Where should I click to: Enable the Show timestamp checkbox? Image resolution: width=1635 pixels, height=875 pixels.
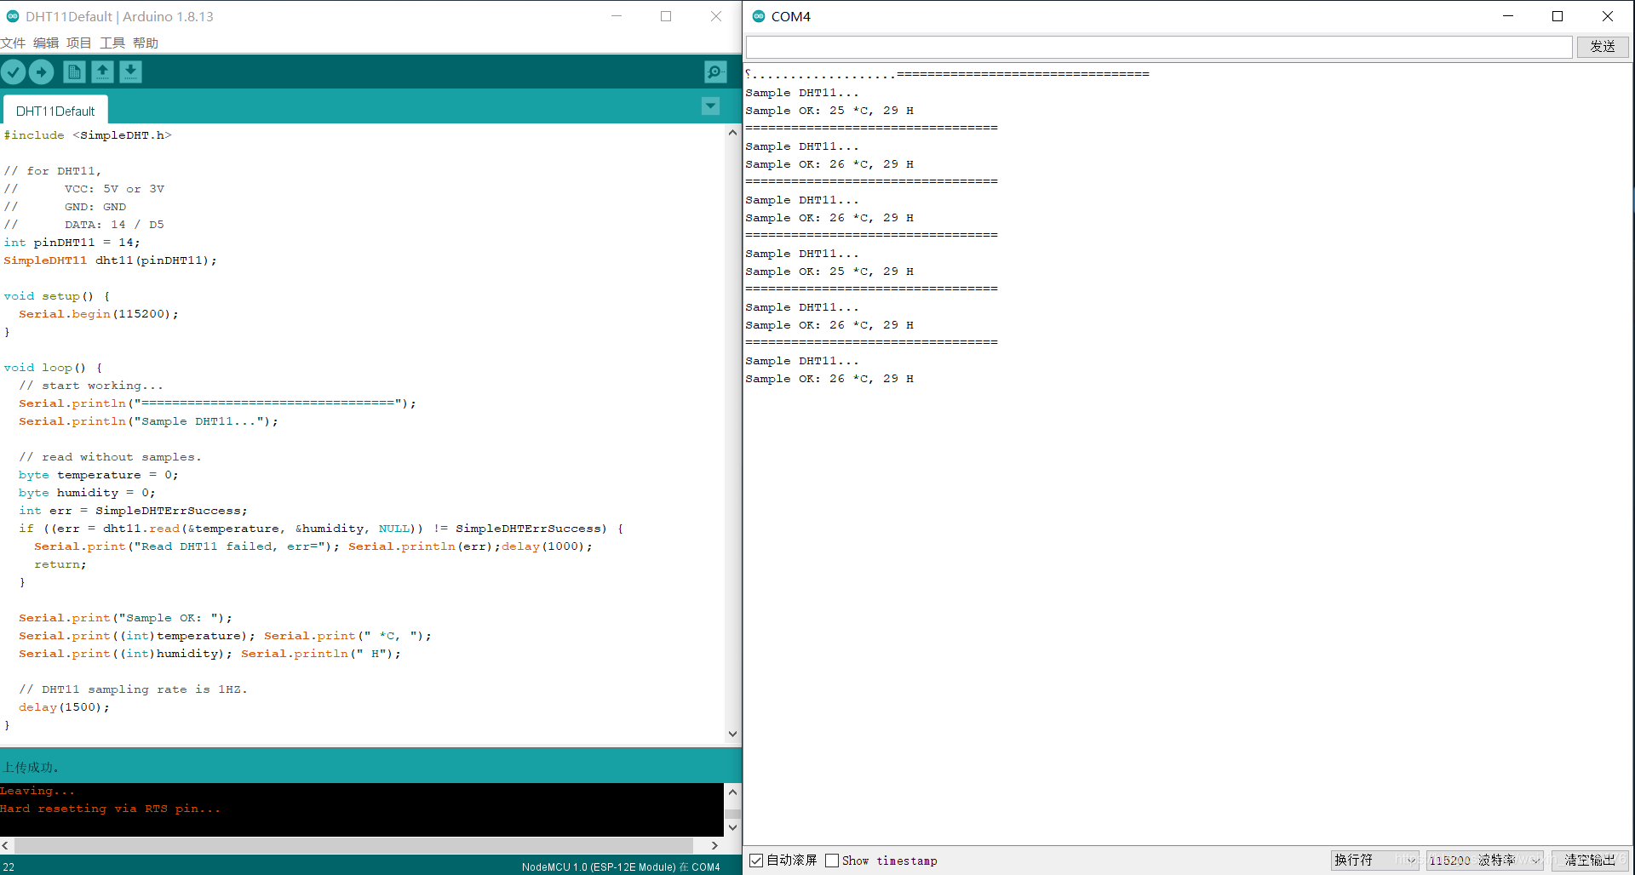pyautogui.click(x=832, y=861)
